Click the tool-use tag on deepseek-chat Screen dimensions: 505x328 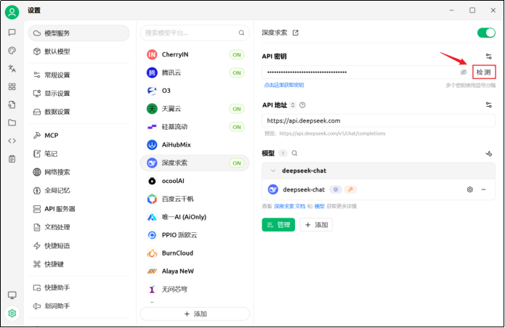[x=350, y=189]
